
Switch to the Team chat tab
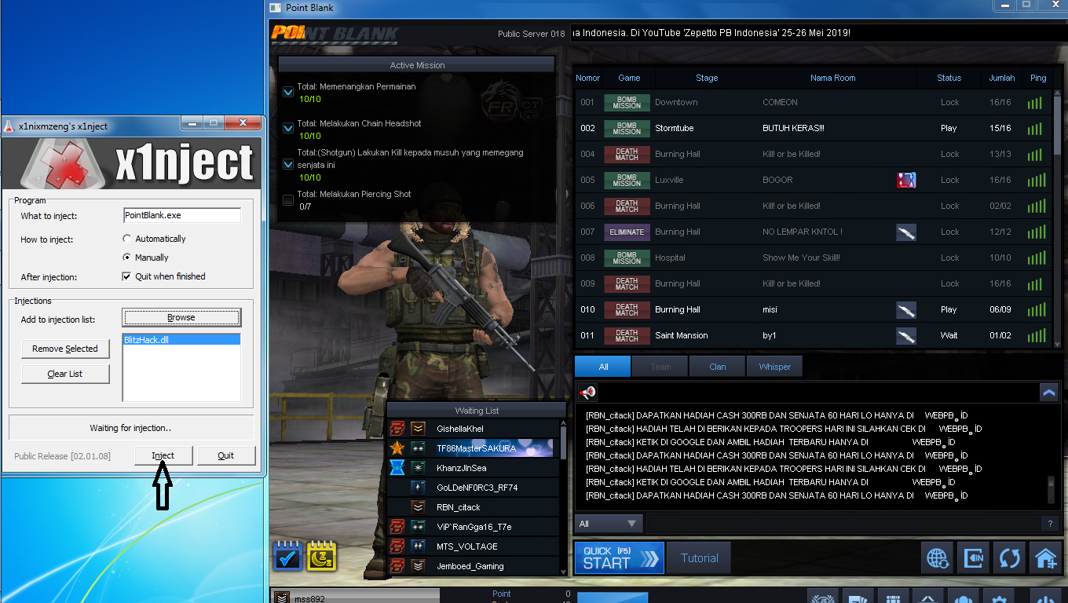pos(660,367)
